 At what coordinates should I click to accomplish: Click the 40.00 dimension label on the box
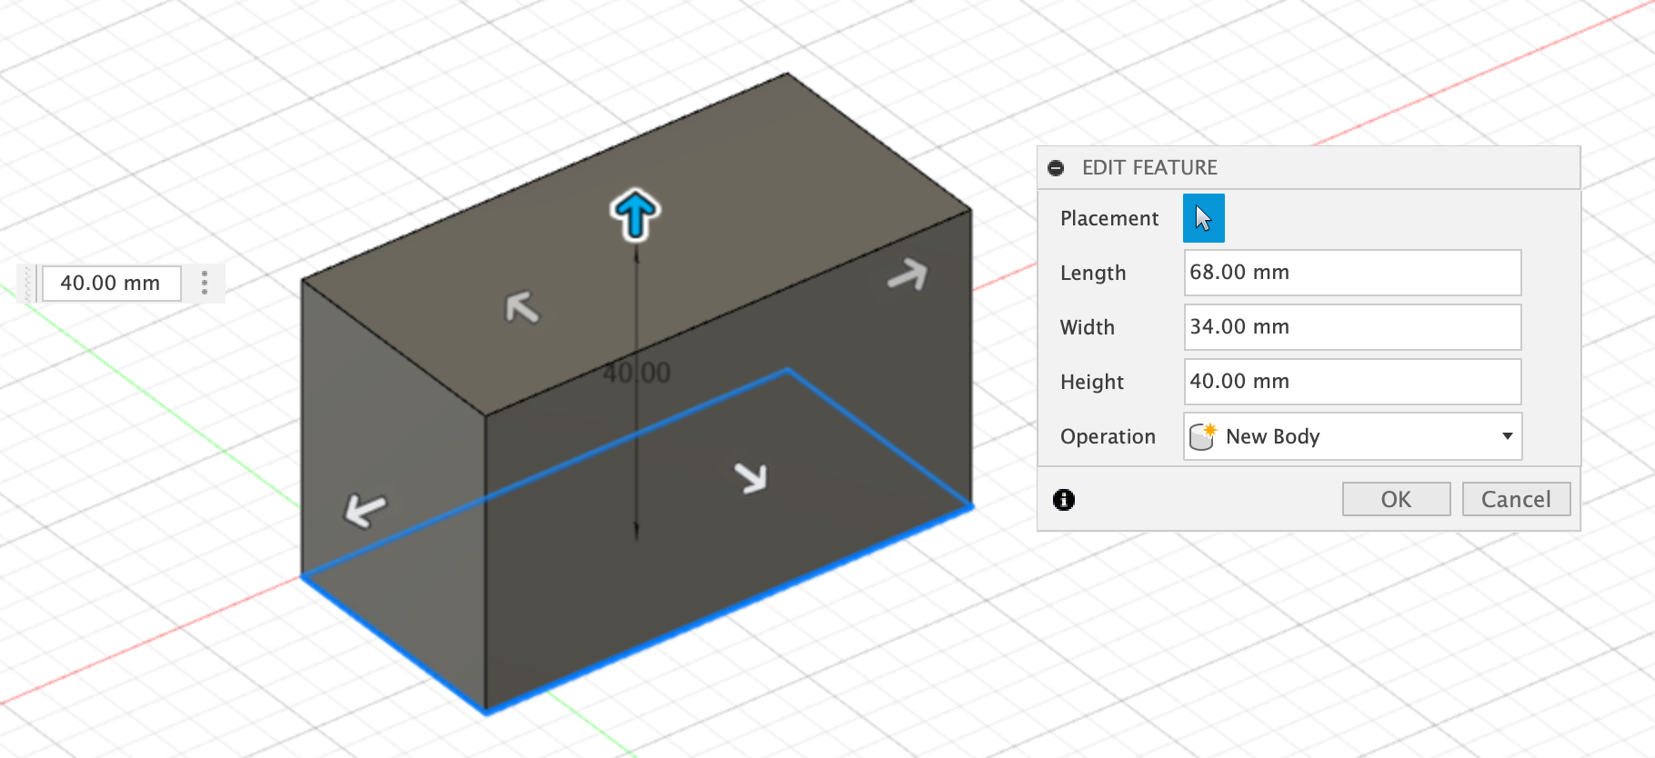637,373
